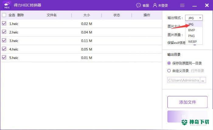Screen dimensions: 213x130
Task: Close the HEIC converter window
Action: [207, 5]
